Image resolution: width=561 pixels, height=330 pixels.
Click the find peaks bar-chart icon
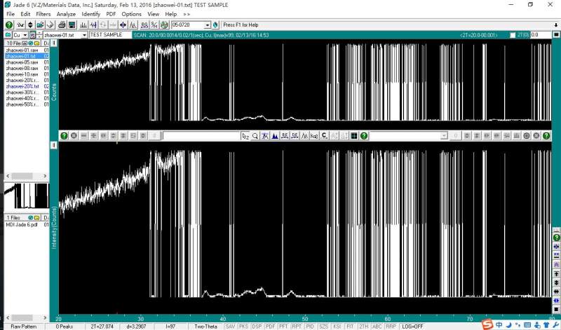click(83, 25)
